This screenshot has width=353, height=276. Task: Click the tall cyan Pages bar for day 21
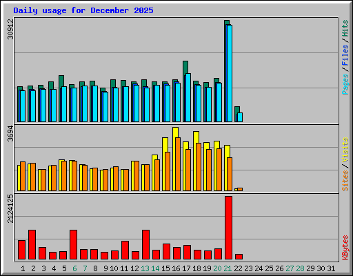230,73
